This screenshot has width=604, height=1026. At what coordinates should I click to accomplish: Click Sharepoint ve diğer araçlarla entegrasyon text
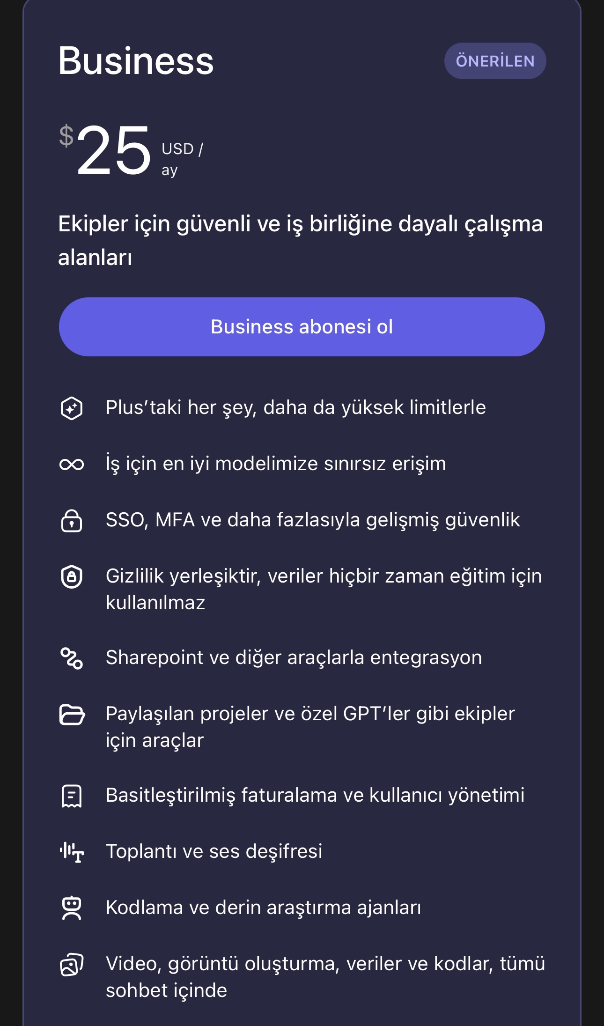click(x=294, y=657)
